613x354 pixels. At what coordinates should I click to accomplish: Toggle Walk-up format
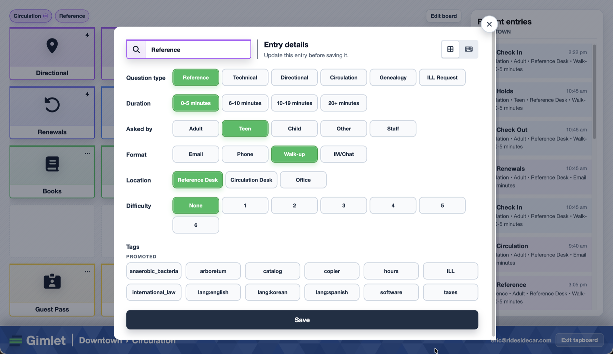pyautogui.click(x=294, y=154)
